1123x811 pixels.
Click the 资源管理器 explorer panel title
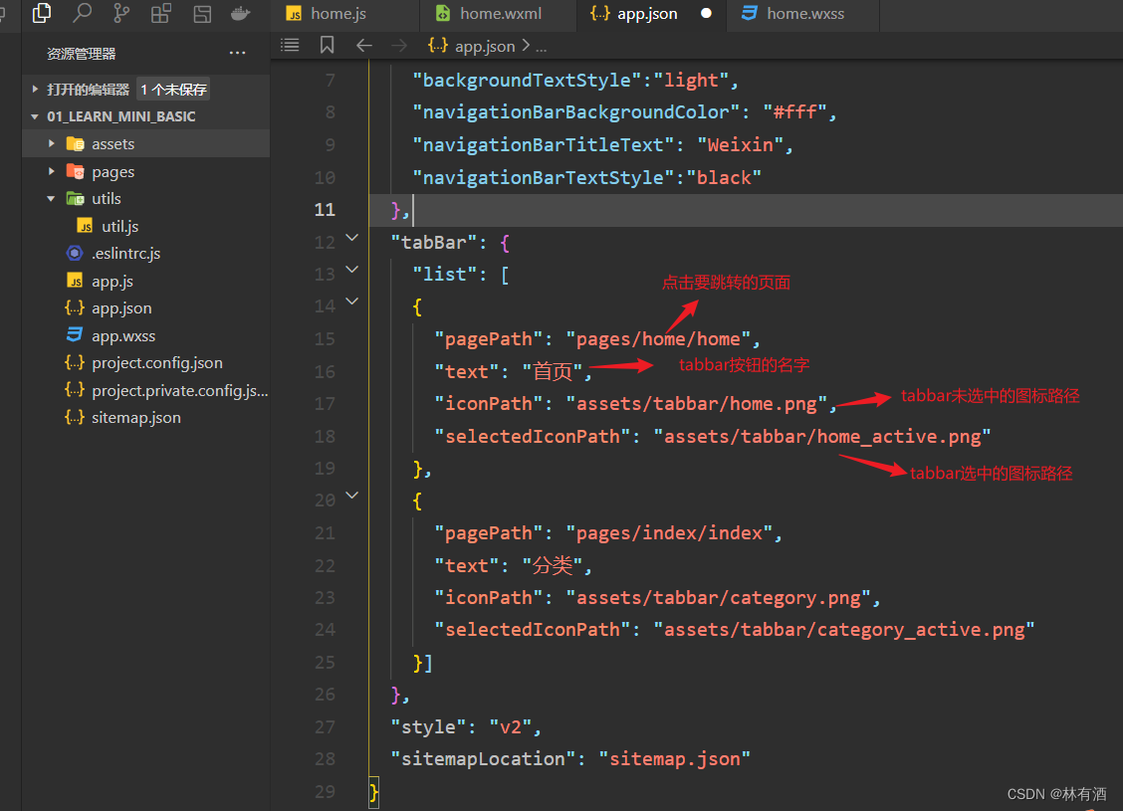(x=81, y=54)
